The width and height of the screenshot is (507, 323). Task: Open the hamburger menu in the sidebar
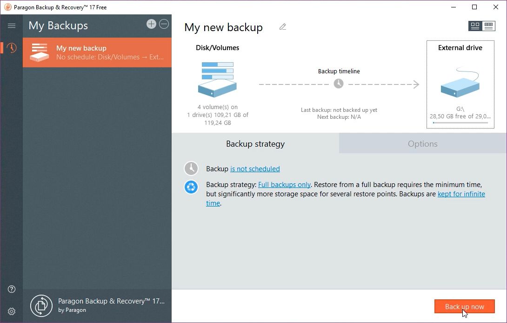point(11,26)
